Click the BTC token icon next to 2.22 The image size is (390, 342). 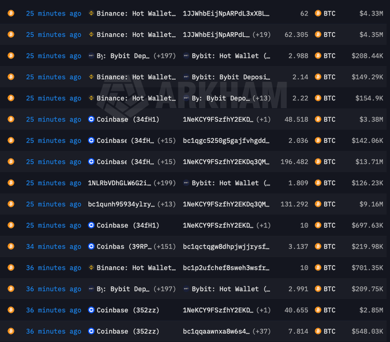[318, 98]
